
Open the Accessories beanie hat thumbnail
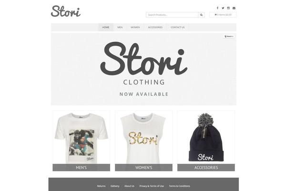(x=206, y=138)
